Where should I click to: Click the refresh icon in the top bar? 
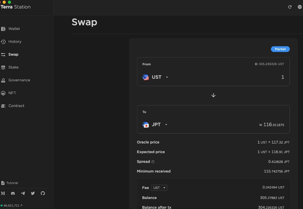click(290, 7)
